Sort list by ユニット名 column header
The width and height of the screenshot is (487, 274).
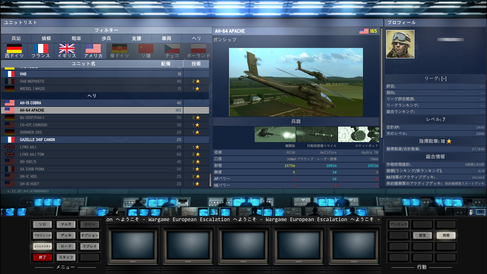(83, 64)
